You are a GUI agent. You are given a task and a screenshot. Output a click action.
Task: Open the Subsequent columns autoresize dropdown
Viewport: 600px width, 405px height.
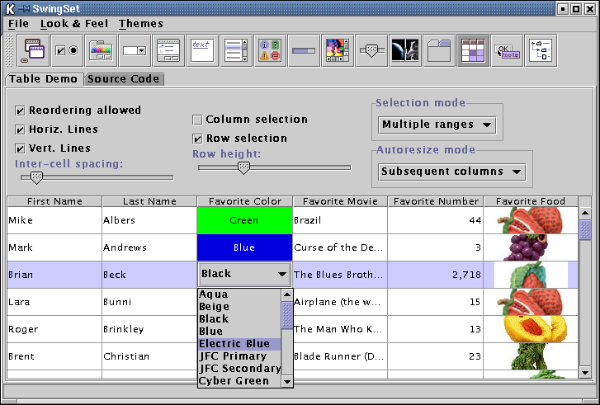[451, 172]
